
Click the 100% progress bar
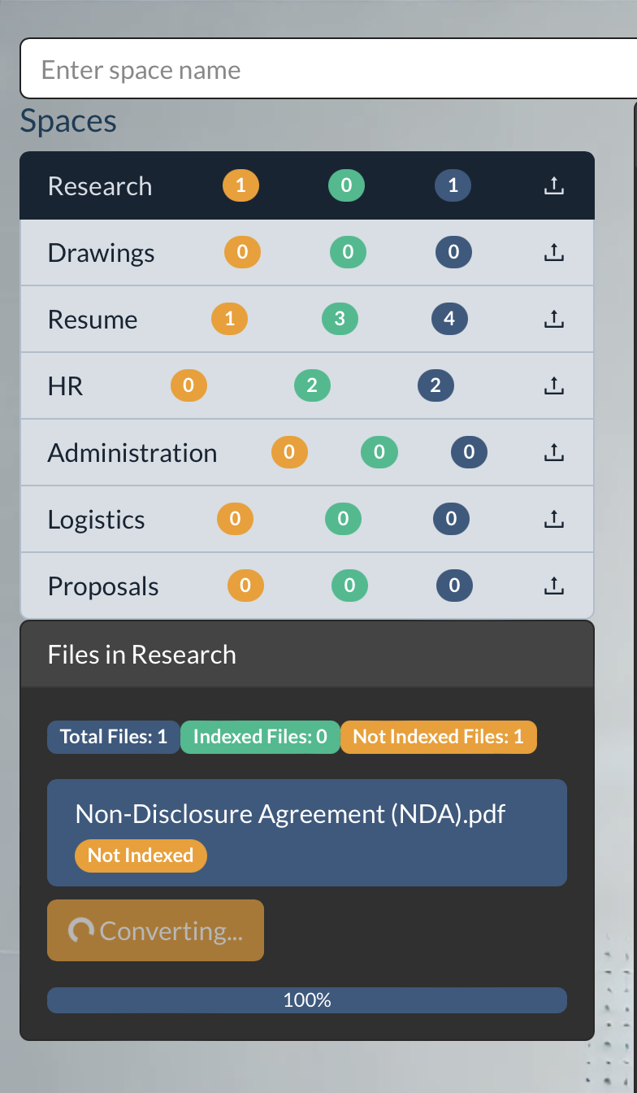pos(306,1000)
